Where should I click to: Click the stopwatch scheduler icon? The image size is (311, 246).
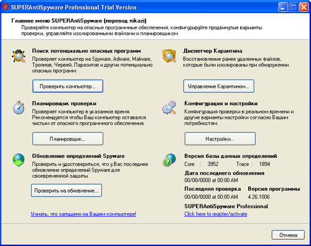(19, 107)
